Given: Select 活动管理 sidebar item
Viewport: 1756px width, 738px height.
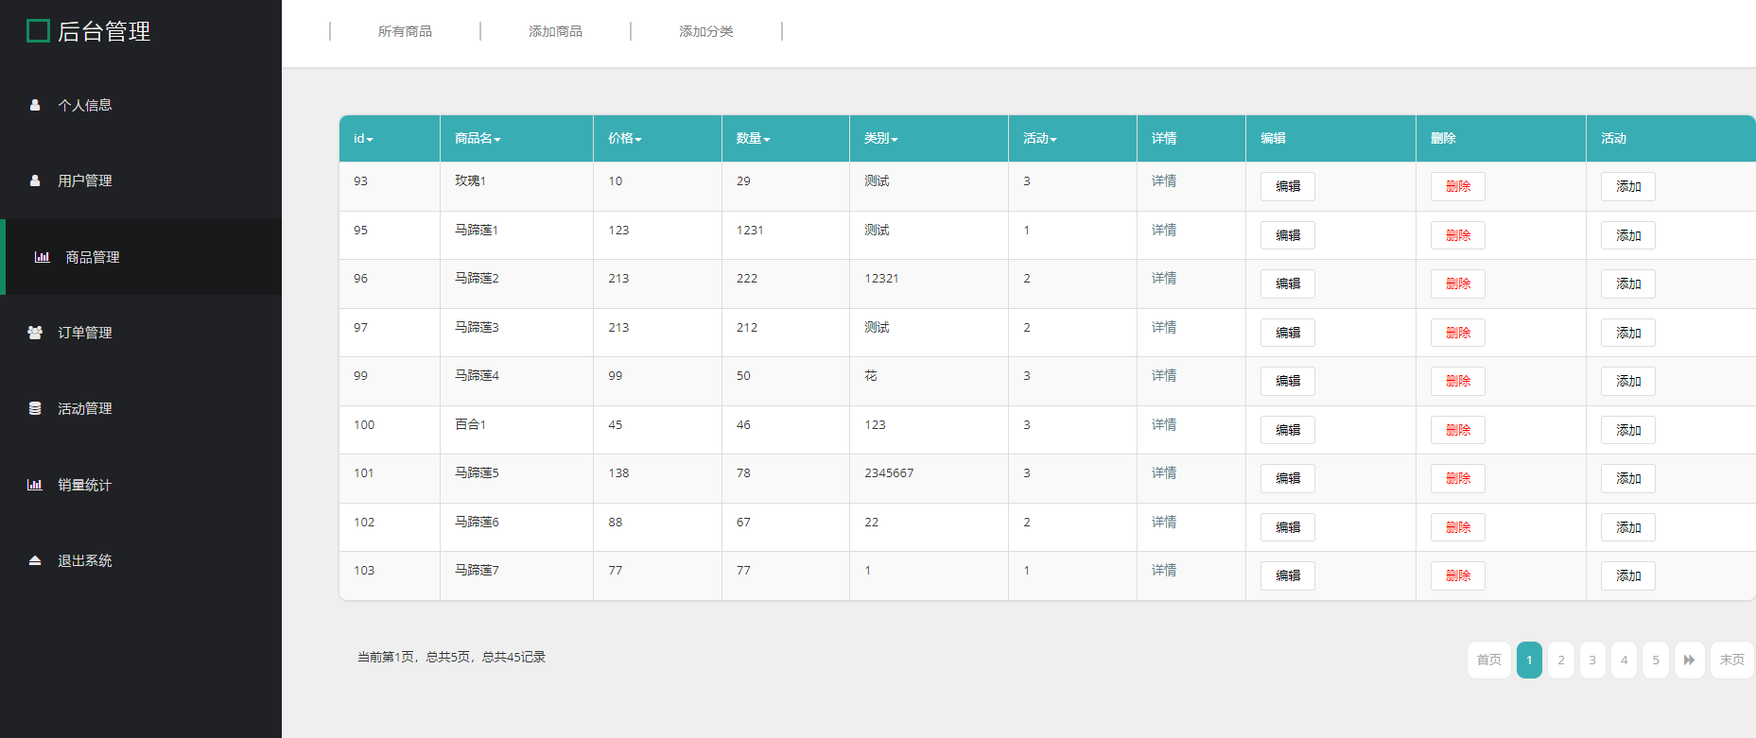Looking at the screenshot, I should coord(84,408).
